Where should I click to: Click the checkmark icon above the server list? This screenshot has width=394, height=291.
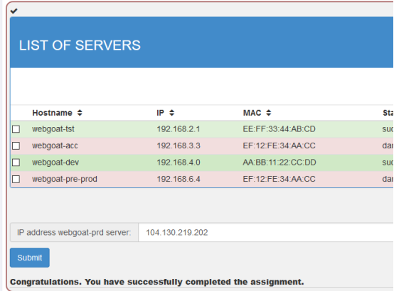click(14, 11)
